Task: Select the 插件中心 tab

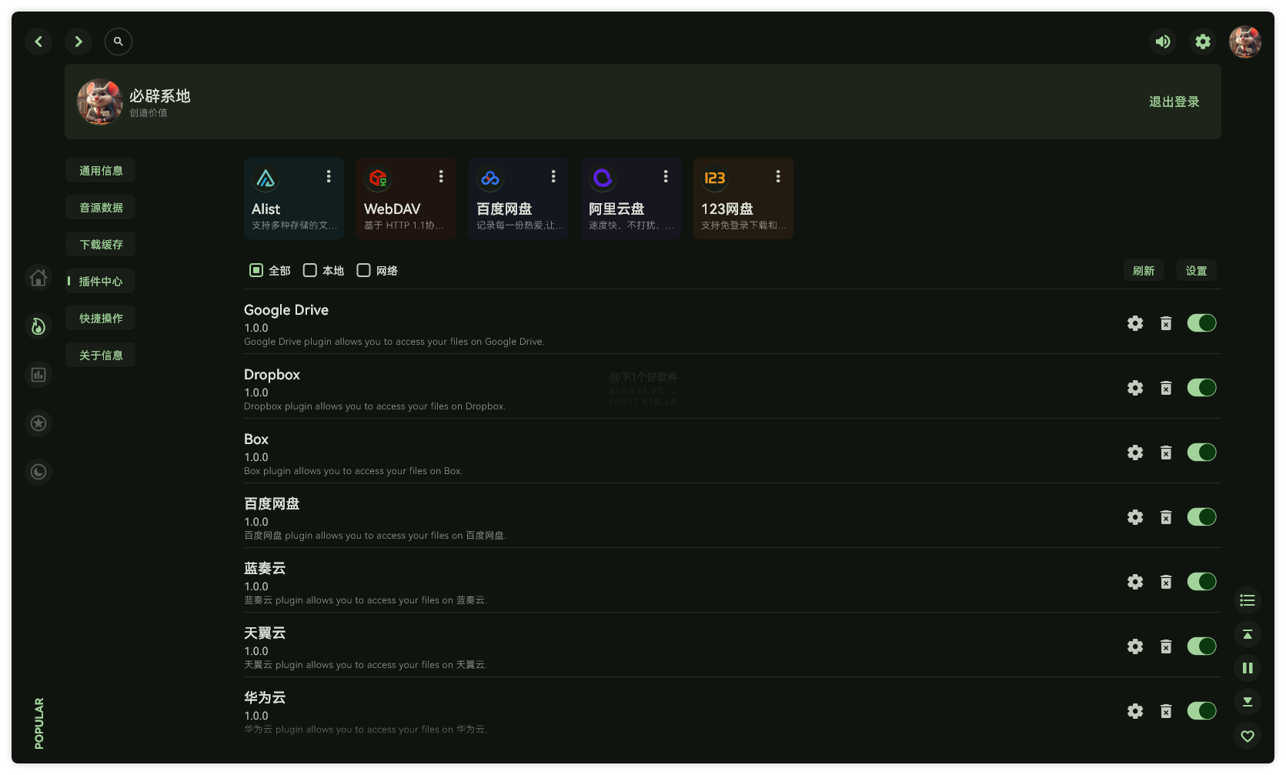Action: tap(101, 281)
